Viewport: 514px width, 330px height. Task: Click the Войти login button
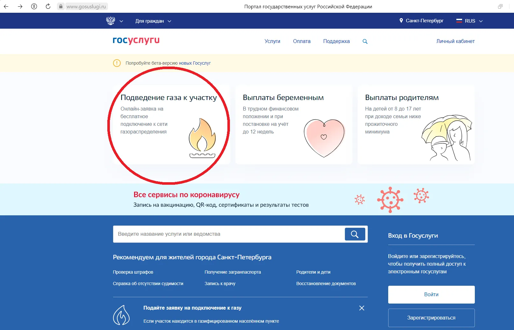[431, 295]
